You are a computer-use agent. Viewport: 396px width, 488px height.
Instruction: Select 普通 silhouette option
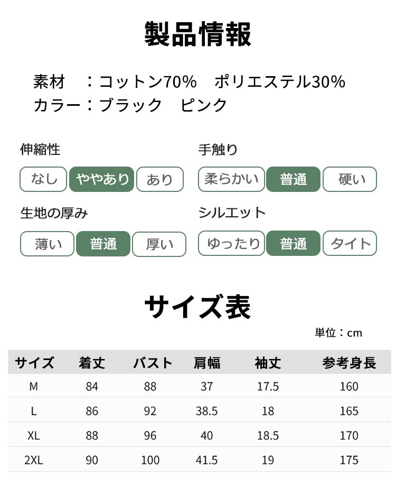294,243
